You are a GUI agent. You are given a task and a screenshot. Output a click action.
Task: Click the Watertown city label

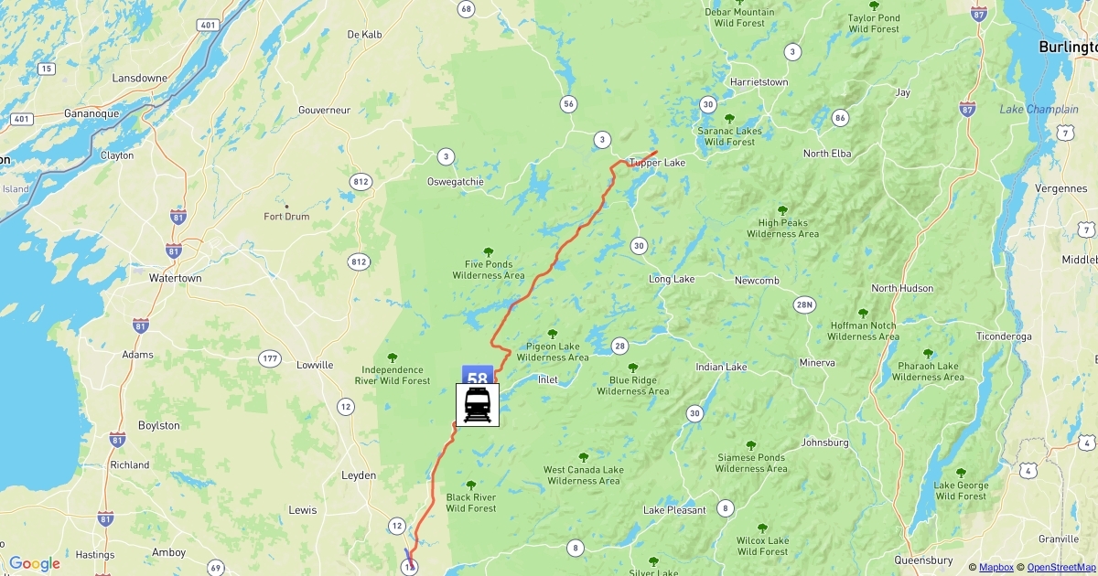(176, 277)
